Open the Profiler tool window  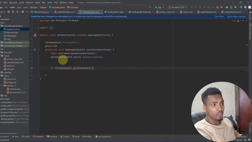click(87, 136)
